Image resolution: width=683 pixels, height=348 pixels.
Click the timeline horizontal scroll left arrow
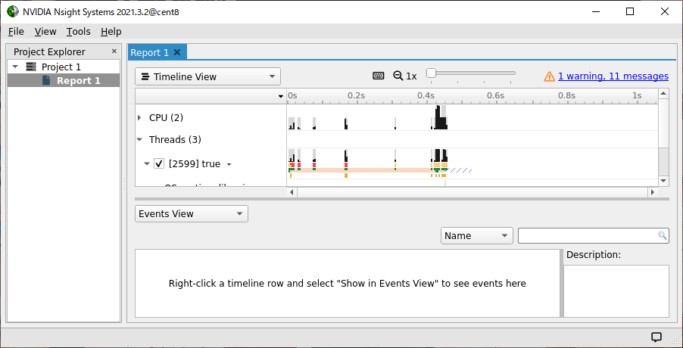coord(292,192)
